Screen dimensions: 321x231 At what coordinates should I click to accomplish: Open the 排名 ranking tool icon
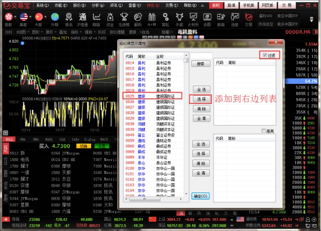pos(68,19)
